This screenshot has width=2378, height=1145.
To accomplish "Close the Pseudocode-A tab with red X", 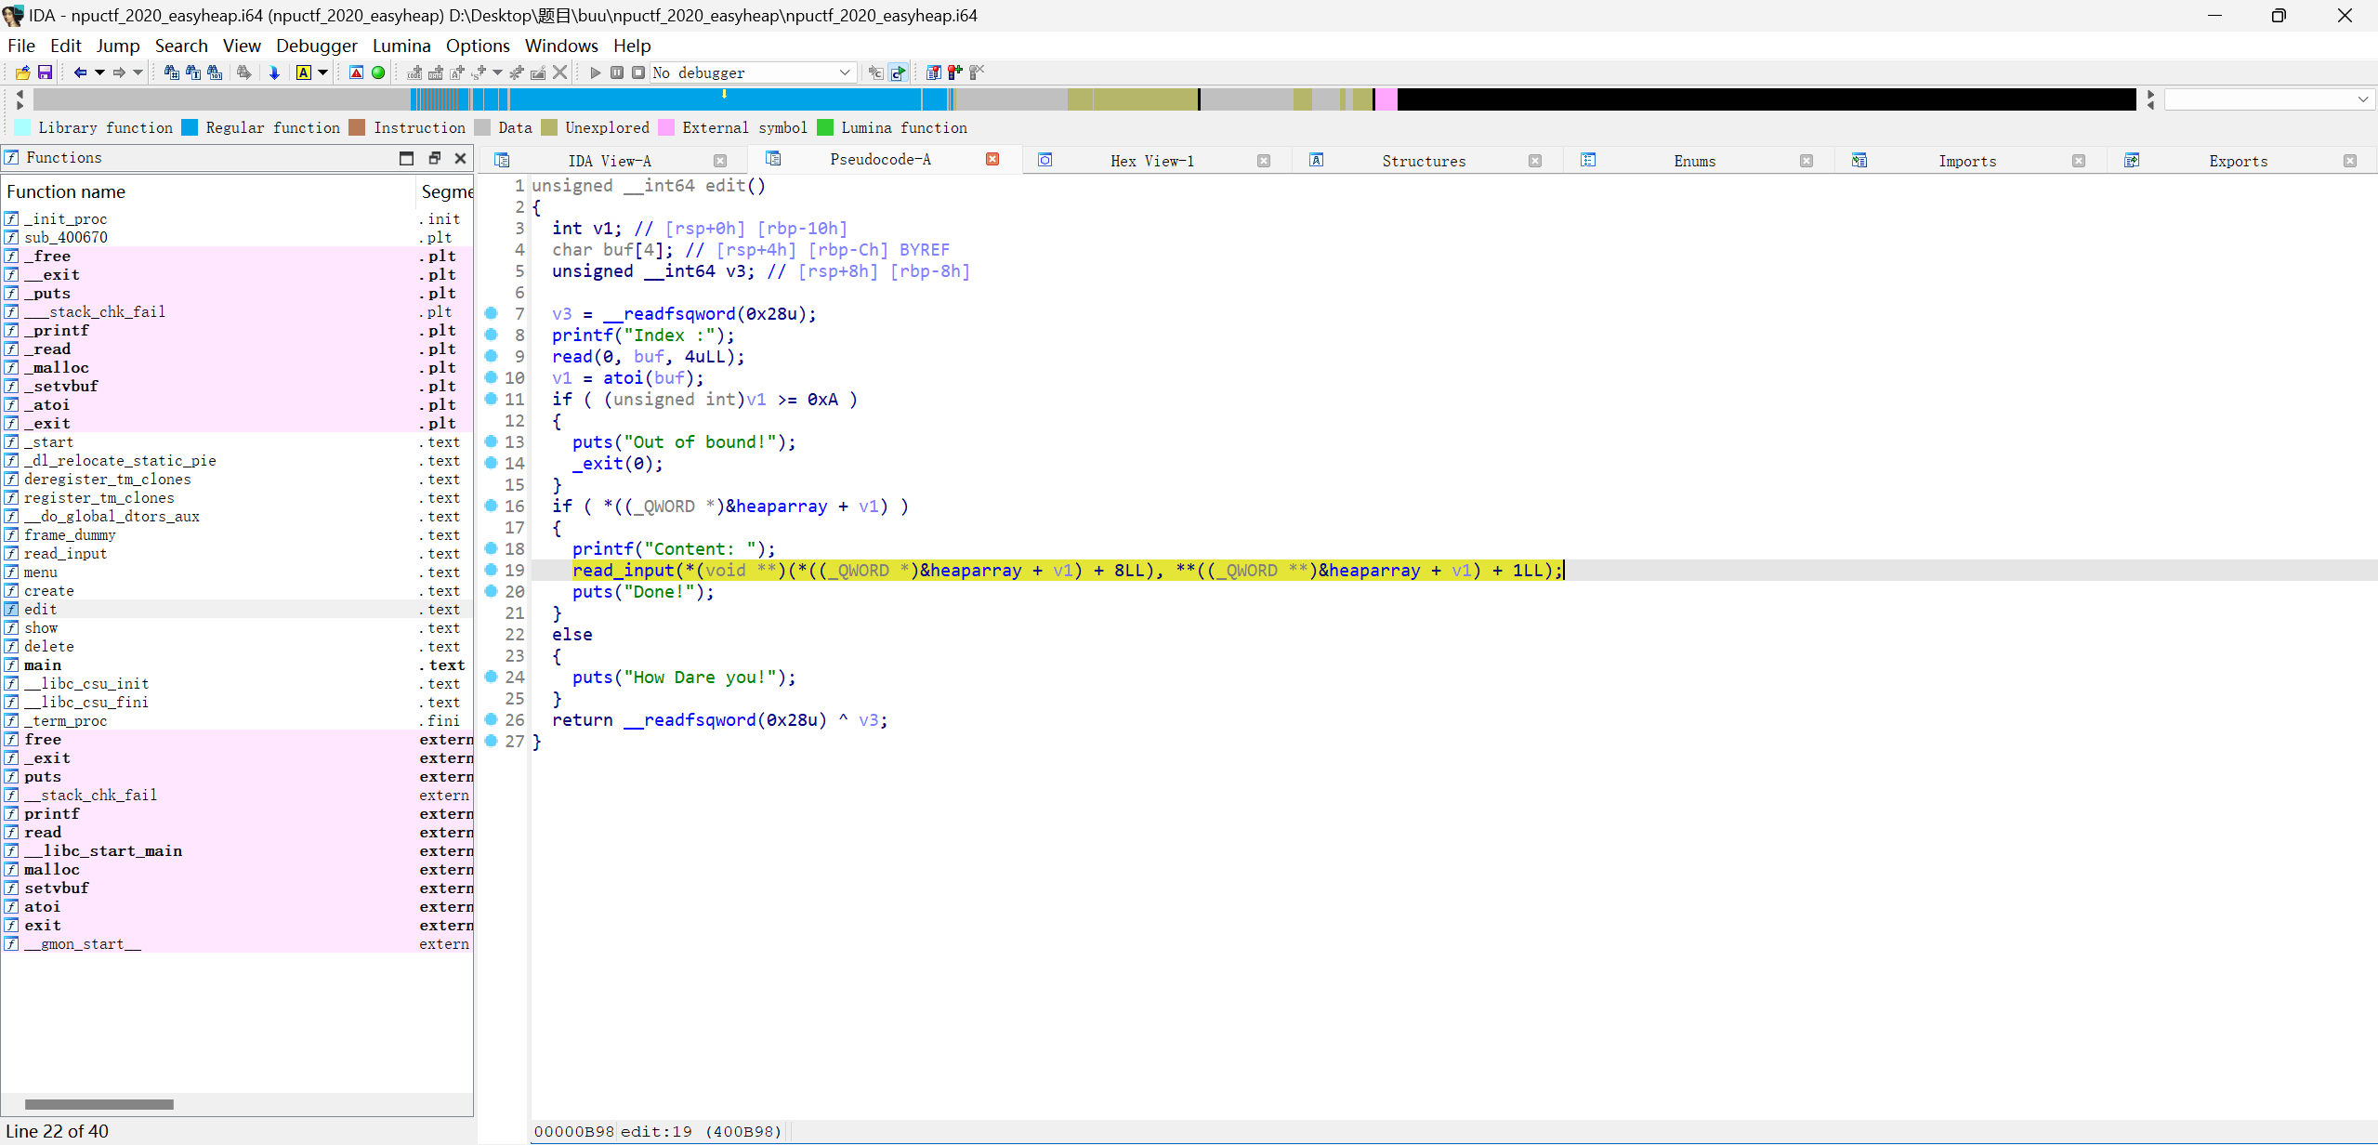I will pos(992,159).
